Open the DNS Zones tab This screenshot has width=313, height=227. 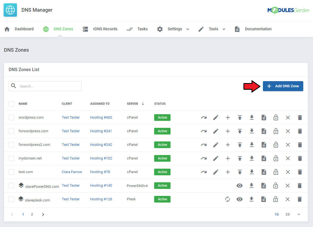[58, 29]
